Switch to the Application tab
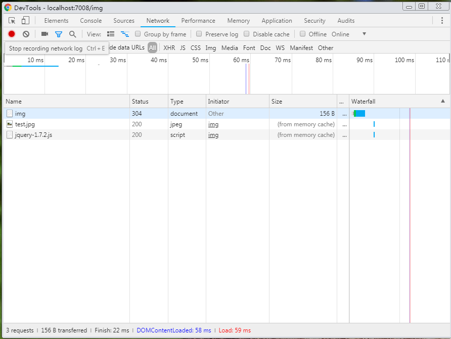This screenshot has width=451, height=339. [277, 21]
